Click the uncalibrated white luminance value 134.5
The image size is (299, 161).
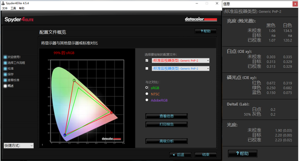(287, 31)
